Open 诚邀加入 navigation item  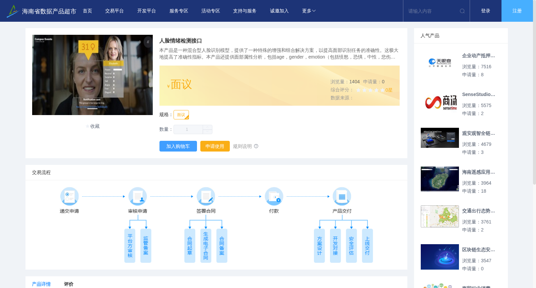[x=279, y=11]
